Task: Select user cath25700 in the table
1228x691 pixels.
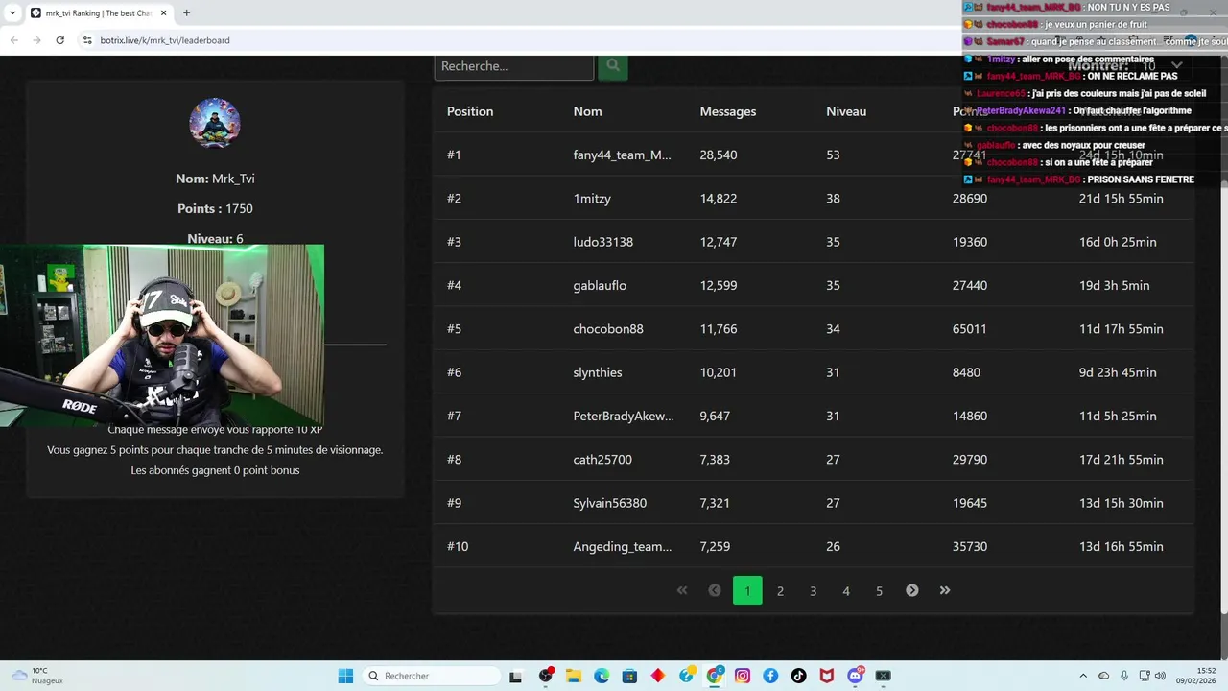Action: [602, 460]
